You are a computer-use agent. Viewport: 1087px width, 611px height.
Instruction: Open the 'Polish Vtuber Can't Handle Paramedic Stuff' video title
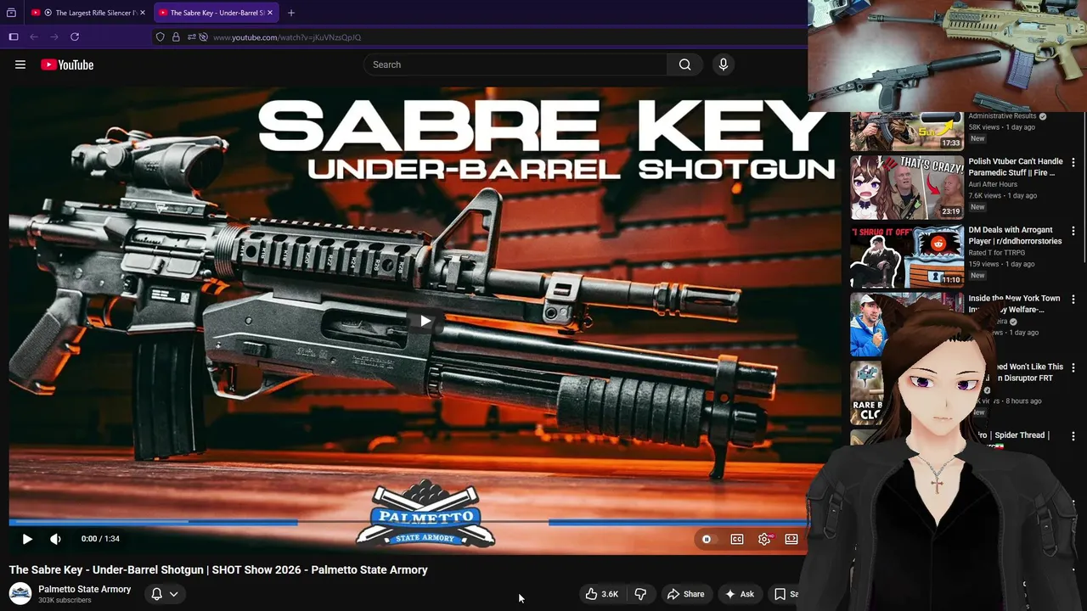[1016, 166]
